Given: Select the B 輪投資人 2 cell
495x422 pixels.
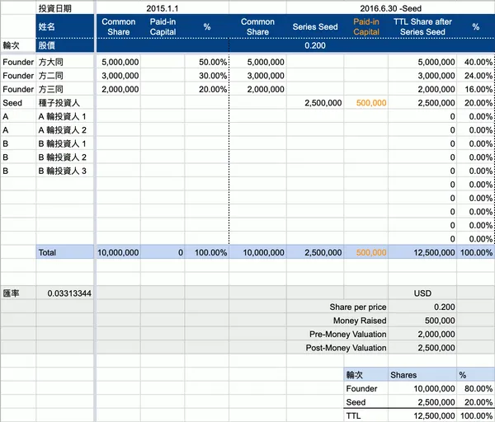Looking at the screenshot, I should click(64, 157).
